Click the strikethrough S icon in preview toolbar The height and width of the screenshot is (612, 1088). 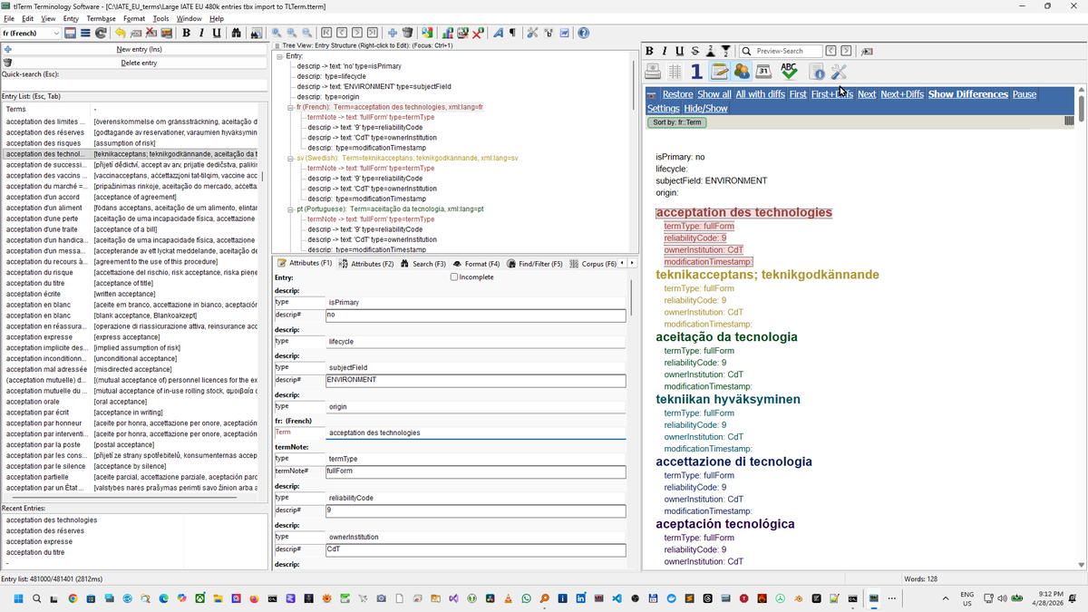(695, 51)
